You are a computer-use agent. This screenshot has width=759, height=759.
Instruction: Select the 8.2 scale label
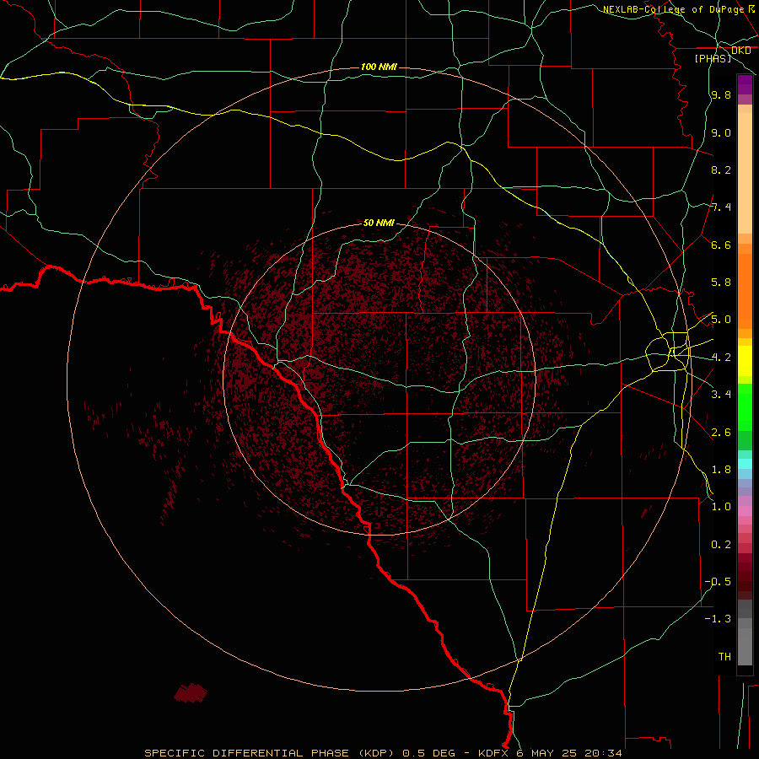point(721,170)
